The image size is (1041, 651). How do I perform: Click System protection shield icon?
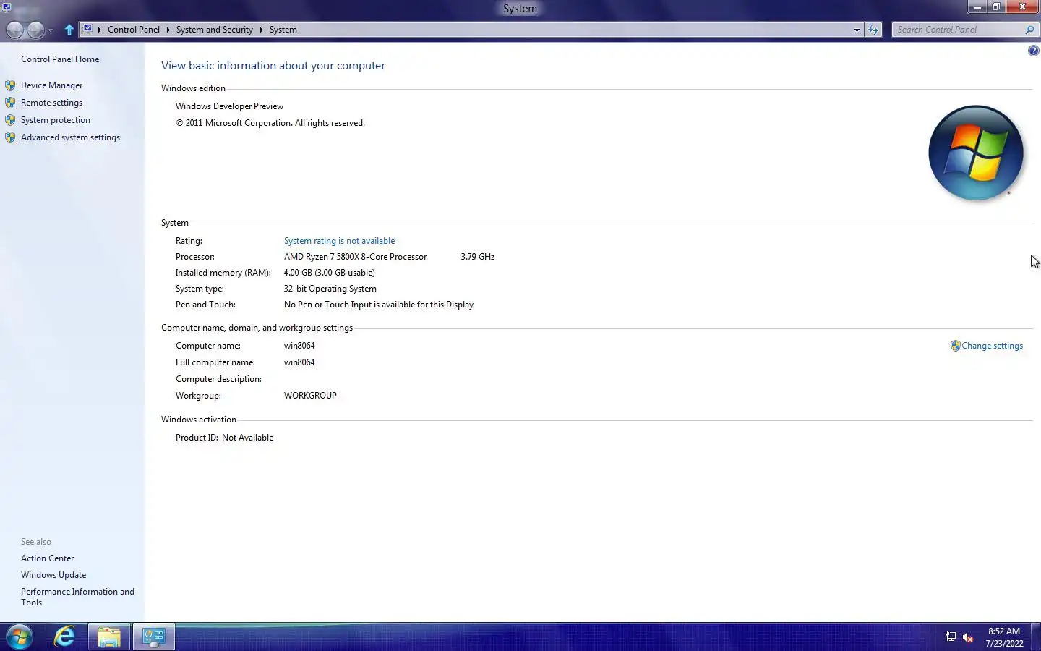(x=10, y=120)
